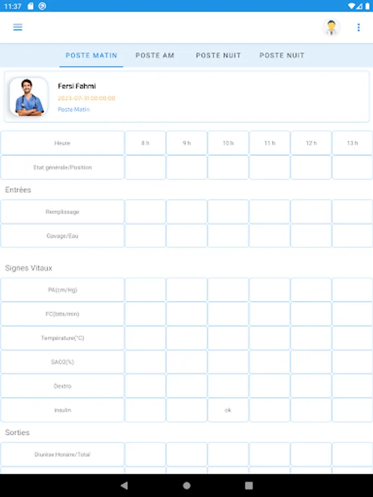Screen dimensions: 373x497
Task: Edit Etat générale/Position cell at 11 h
Action: click(x=270, y=167)
